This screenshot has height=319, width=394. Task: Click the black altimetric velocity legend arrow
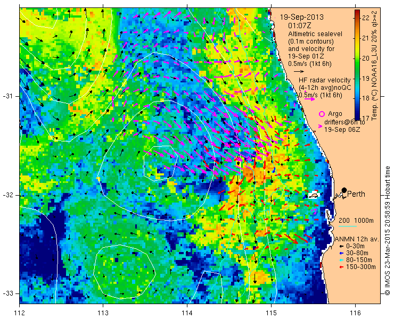click(x=299, y=72)
